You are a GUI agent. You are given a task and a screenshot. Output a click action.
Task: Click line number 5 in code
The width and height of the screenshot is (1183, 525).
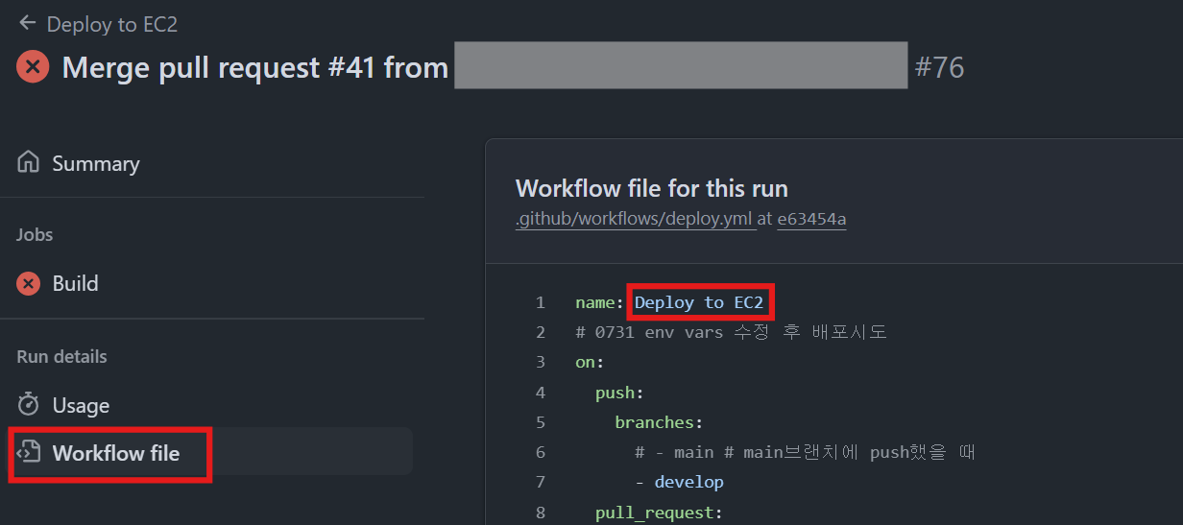(540, 421)
